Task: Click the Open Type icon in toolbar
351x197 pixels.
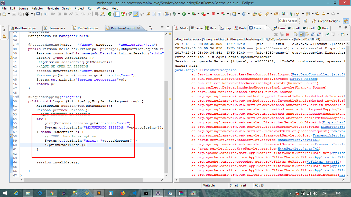Action: [254, 14]
